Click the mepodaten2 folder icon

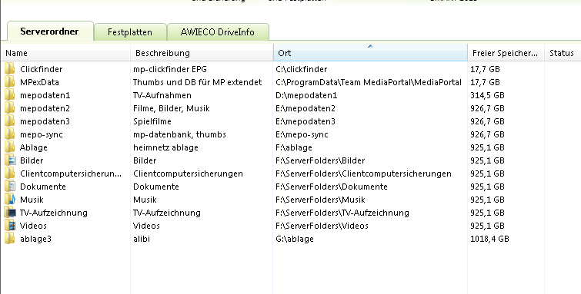(x=10, y=108)
